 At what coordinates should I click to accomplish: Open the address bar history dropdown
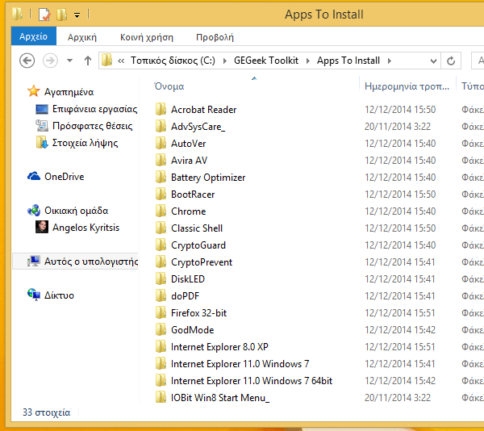coord(433,61)
